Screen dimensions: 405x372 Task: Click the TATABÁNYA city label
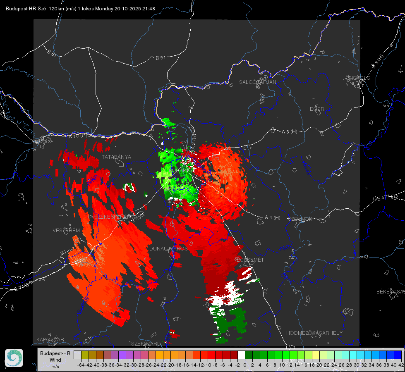pos(116,157)
